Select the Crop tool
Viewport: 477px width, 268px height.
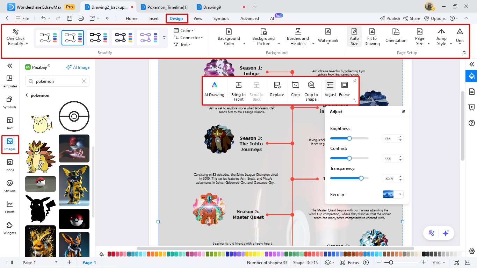295,89
